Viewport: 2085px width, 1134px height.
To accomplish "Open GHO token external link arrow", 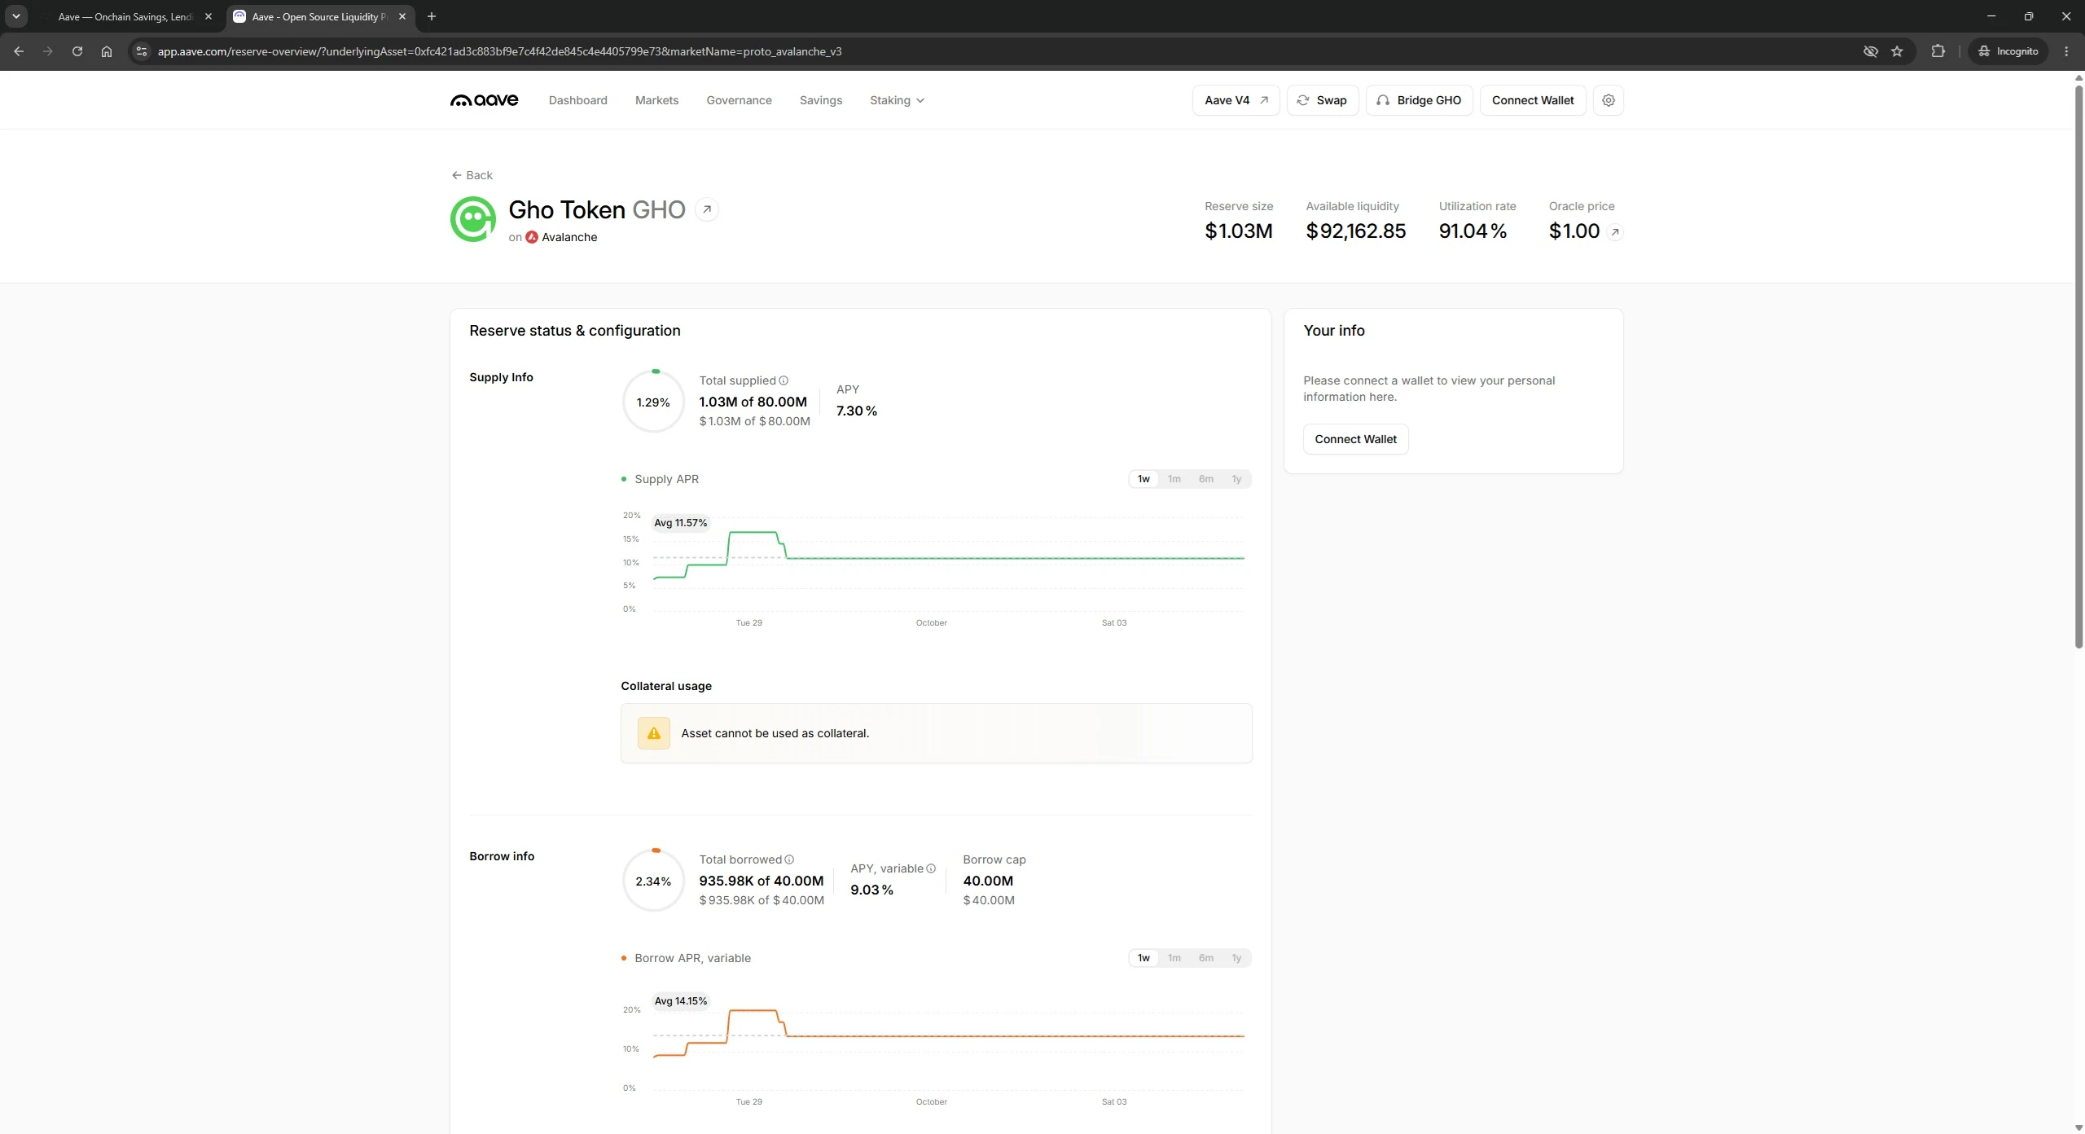I will [707, 209].
